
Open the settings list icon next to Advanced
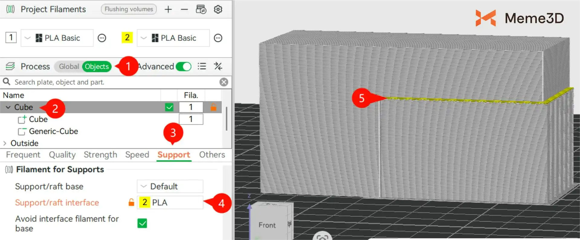[202, 66]
